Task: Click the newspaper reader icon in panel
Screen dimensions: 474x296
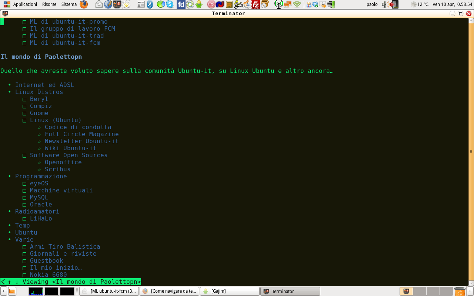Action: pyautogui.click(x=141, y=4)
